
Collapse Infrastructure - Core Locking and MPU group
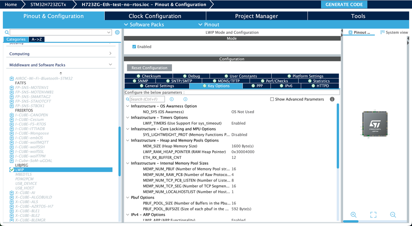(x=128, y=129)
